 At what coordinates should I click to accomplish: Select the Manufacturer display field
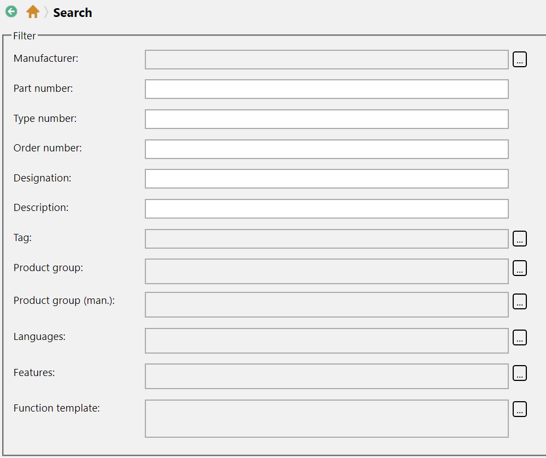[326, 59]
